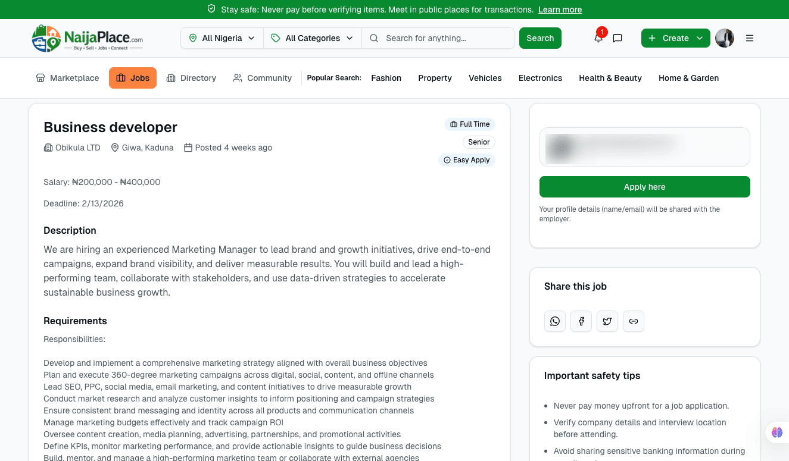Open the user profile avatar
This screenshot has width=789, height=461.
tap(725, 38)
